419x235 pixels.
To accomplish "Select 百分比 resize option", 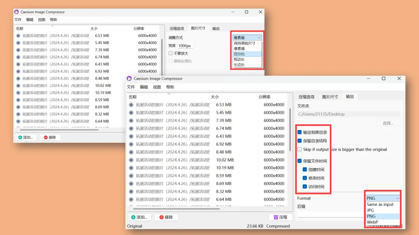I will (247, 54).
